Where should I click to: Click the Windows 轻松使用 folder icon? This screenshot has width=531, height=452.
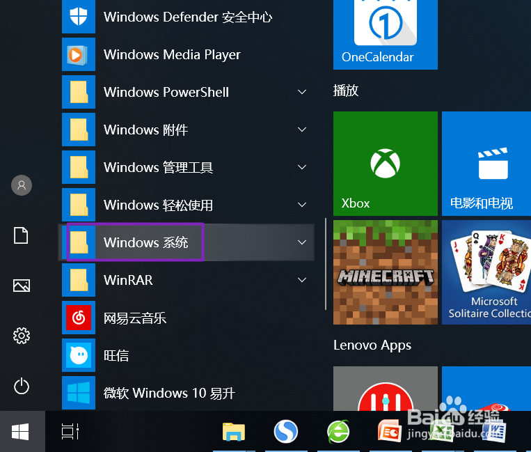(79, 205)
